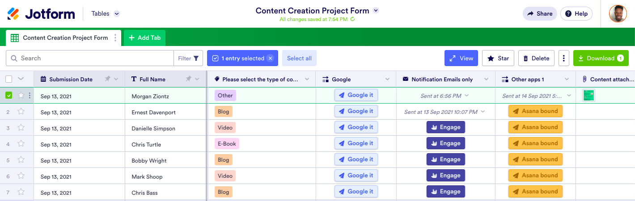Switch to Content Creation Project Form tab
This screenshot has width=635, height=201.
click(65, 38)
